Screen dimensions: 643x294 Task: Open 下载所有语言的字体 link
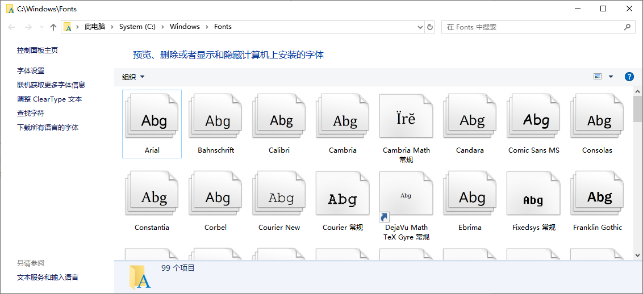coord(48,127)
